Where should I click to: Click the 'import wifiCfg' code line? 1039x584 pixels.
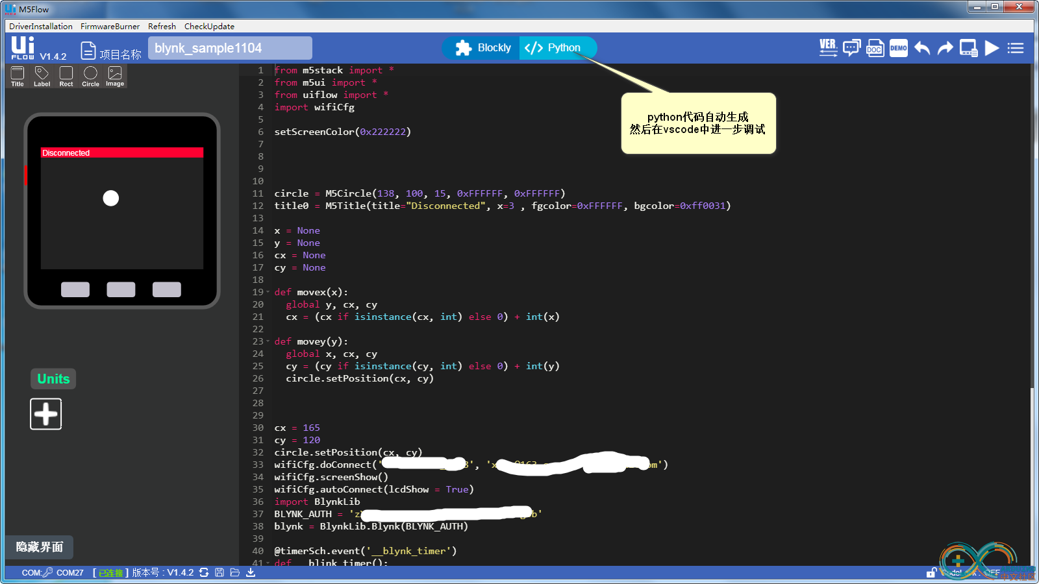[314, 107]
